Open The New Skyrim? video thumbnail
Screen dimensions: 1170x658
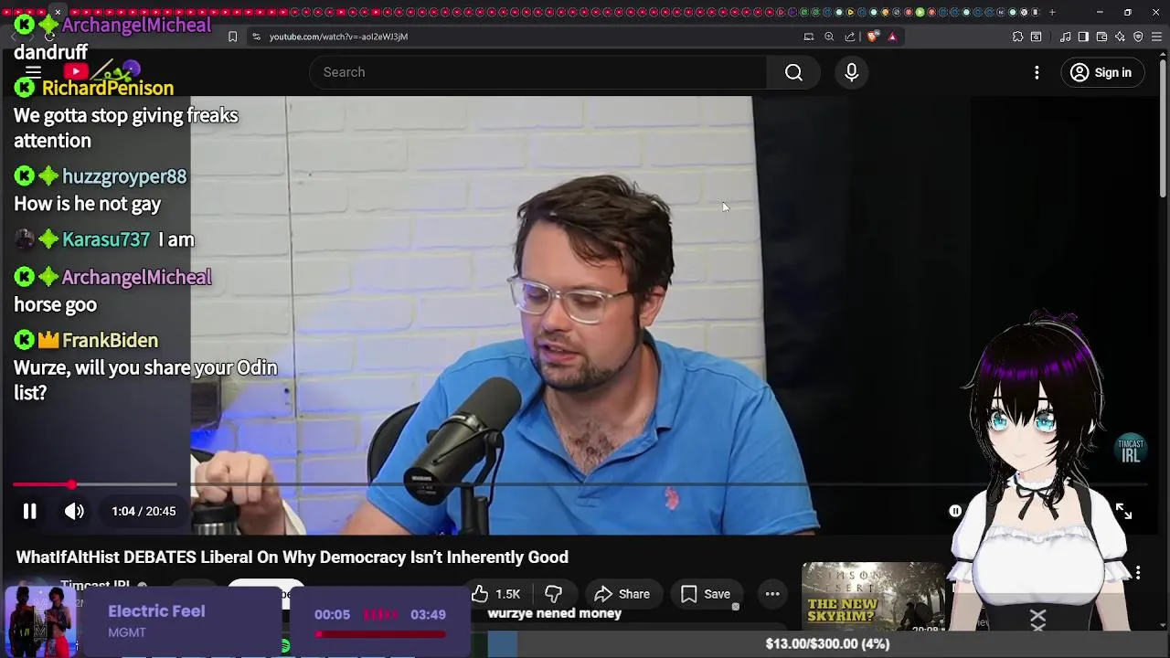tap(873, 597)
